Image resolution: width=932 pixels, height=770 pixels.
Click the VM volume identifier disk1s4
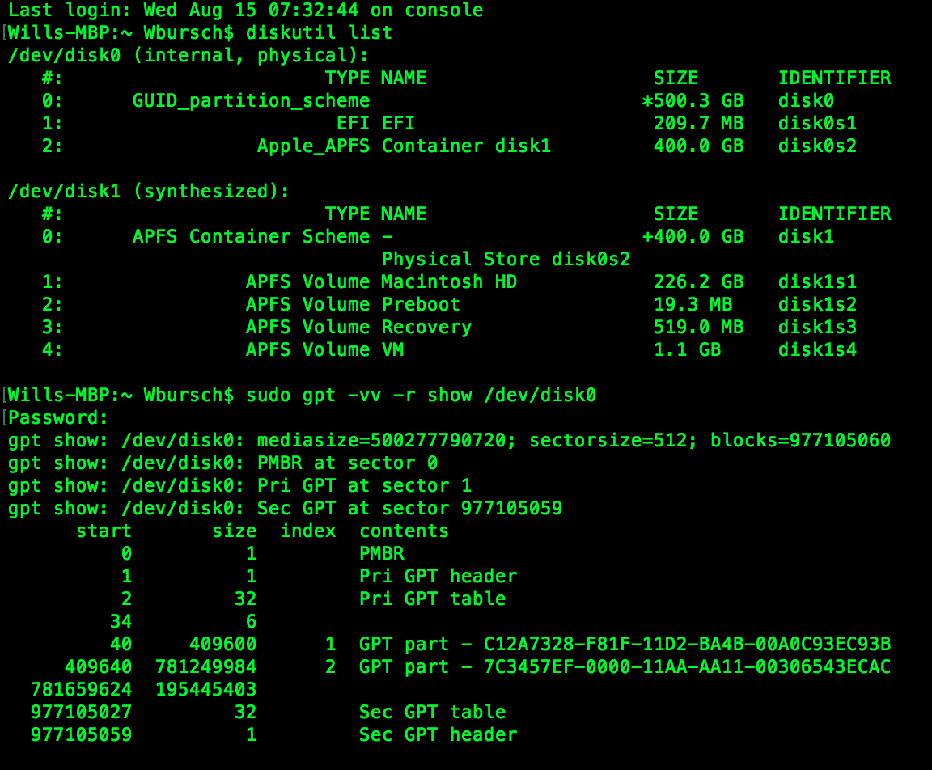(817, 349)
